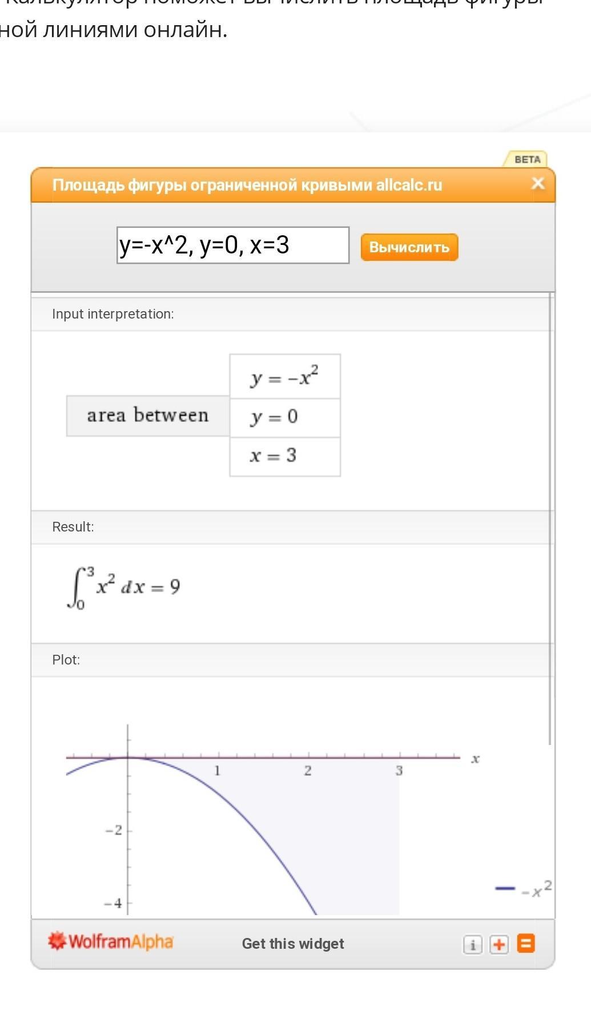Click the integral result formula

(x=124, y=587)
